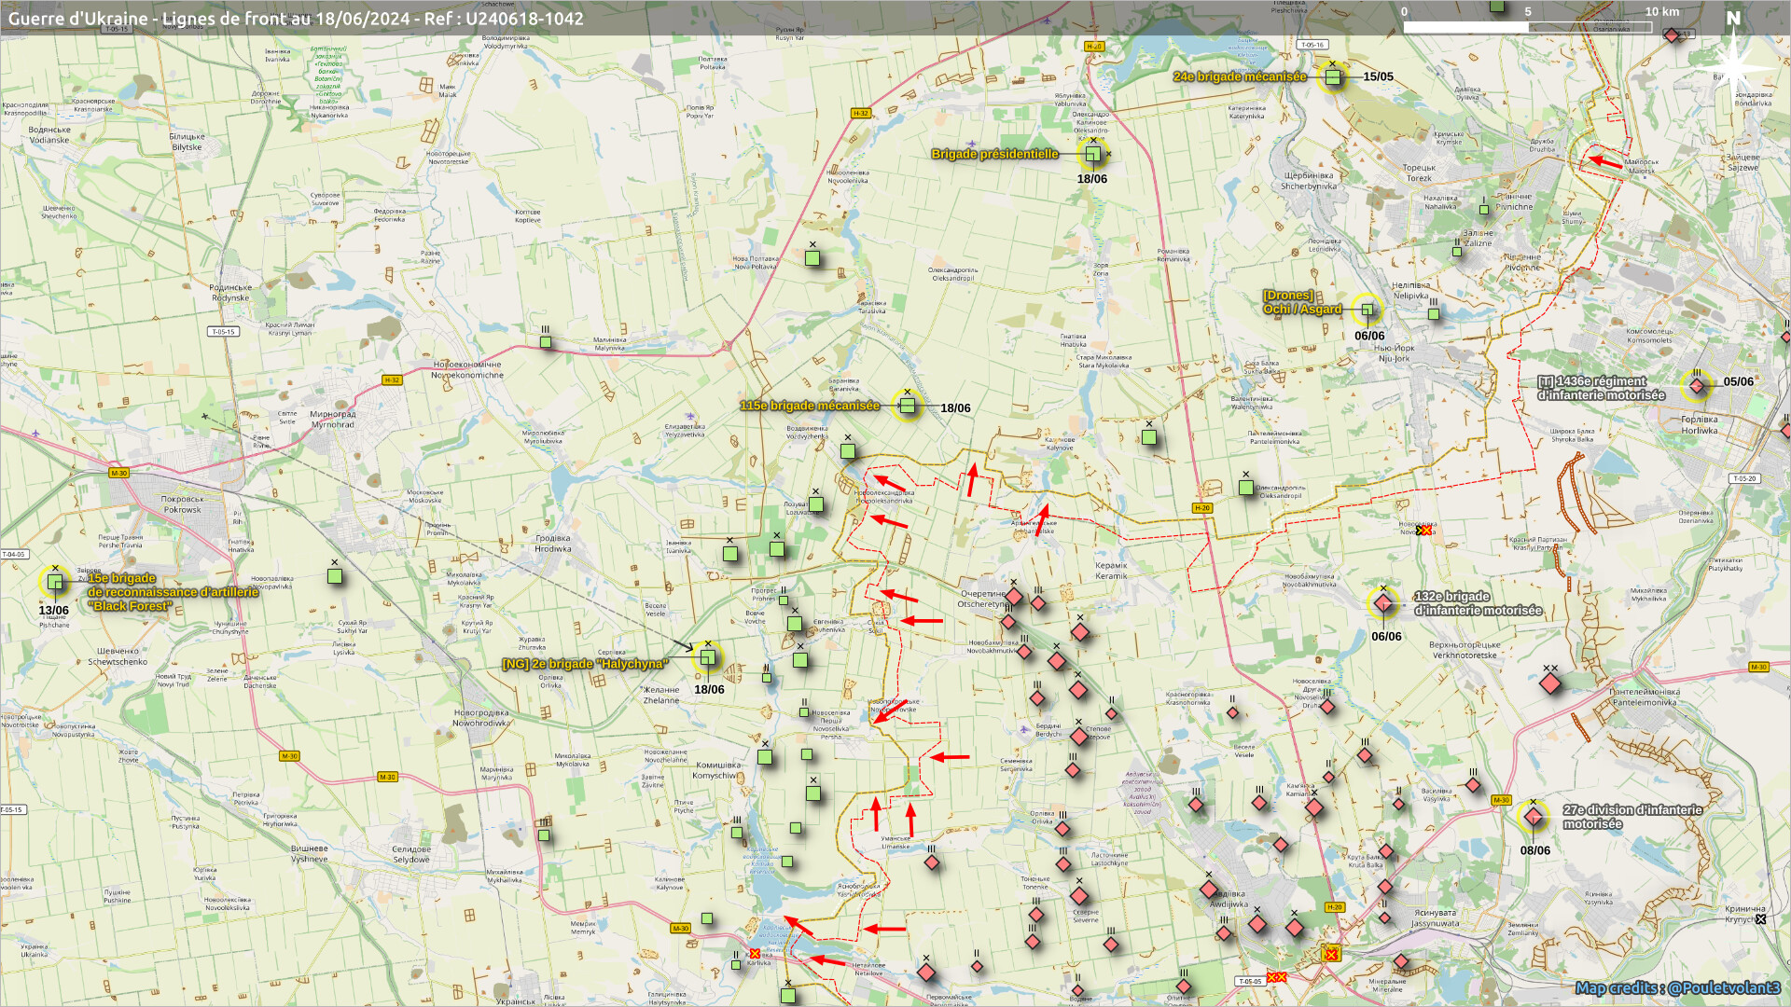This screenshot has height=1007, width=1791.
Task: Click the 24e brigade mécanisée unit marker
Action: (1333, 77)
